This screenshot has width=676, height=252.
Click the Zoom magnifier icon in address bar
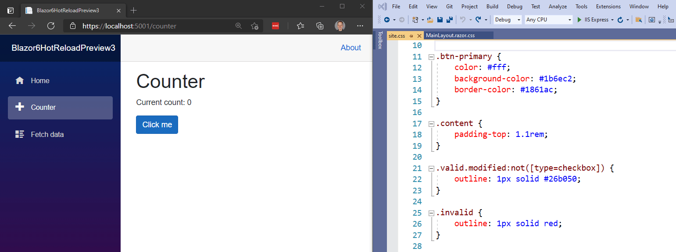pos(239,26)
